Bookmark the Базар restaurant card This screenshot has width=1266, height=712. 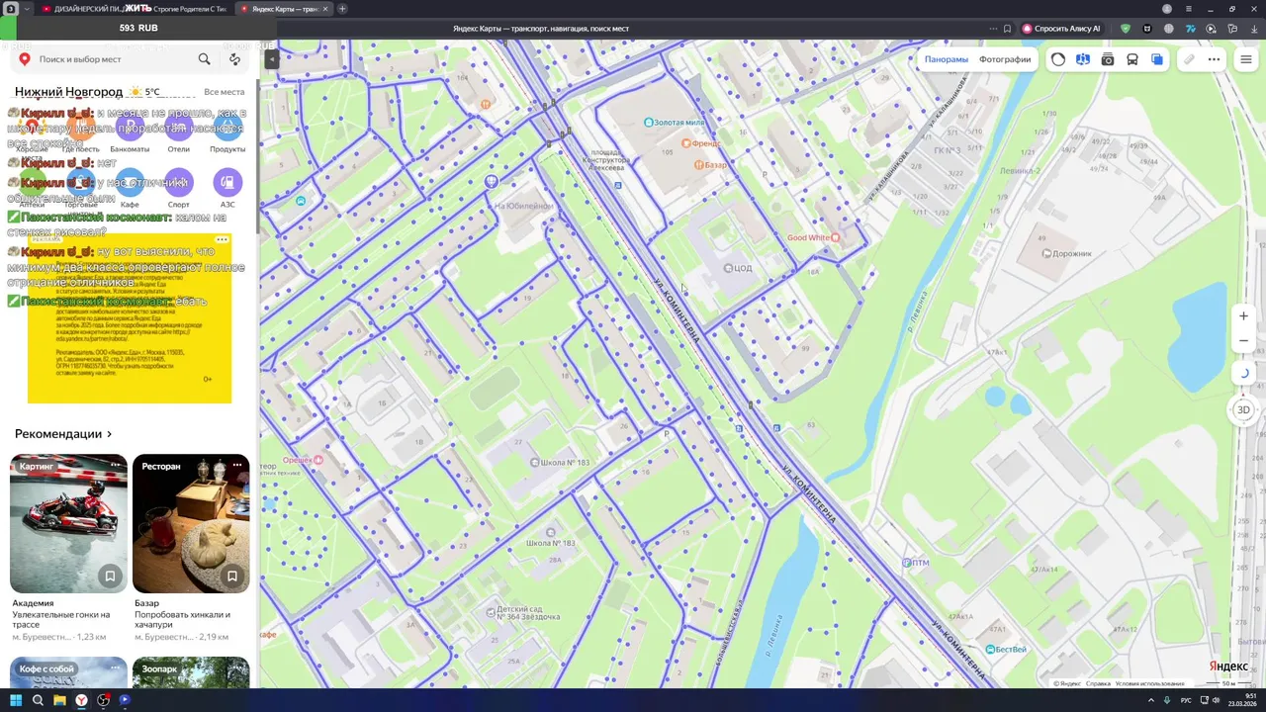click(x=232, y=576)
